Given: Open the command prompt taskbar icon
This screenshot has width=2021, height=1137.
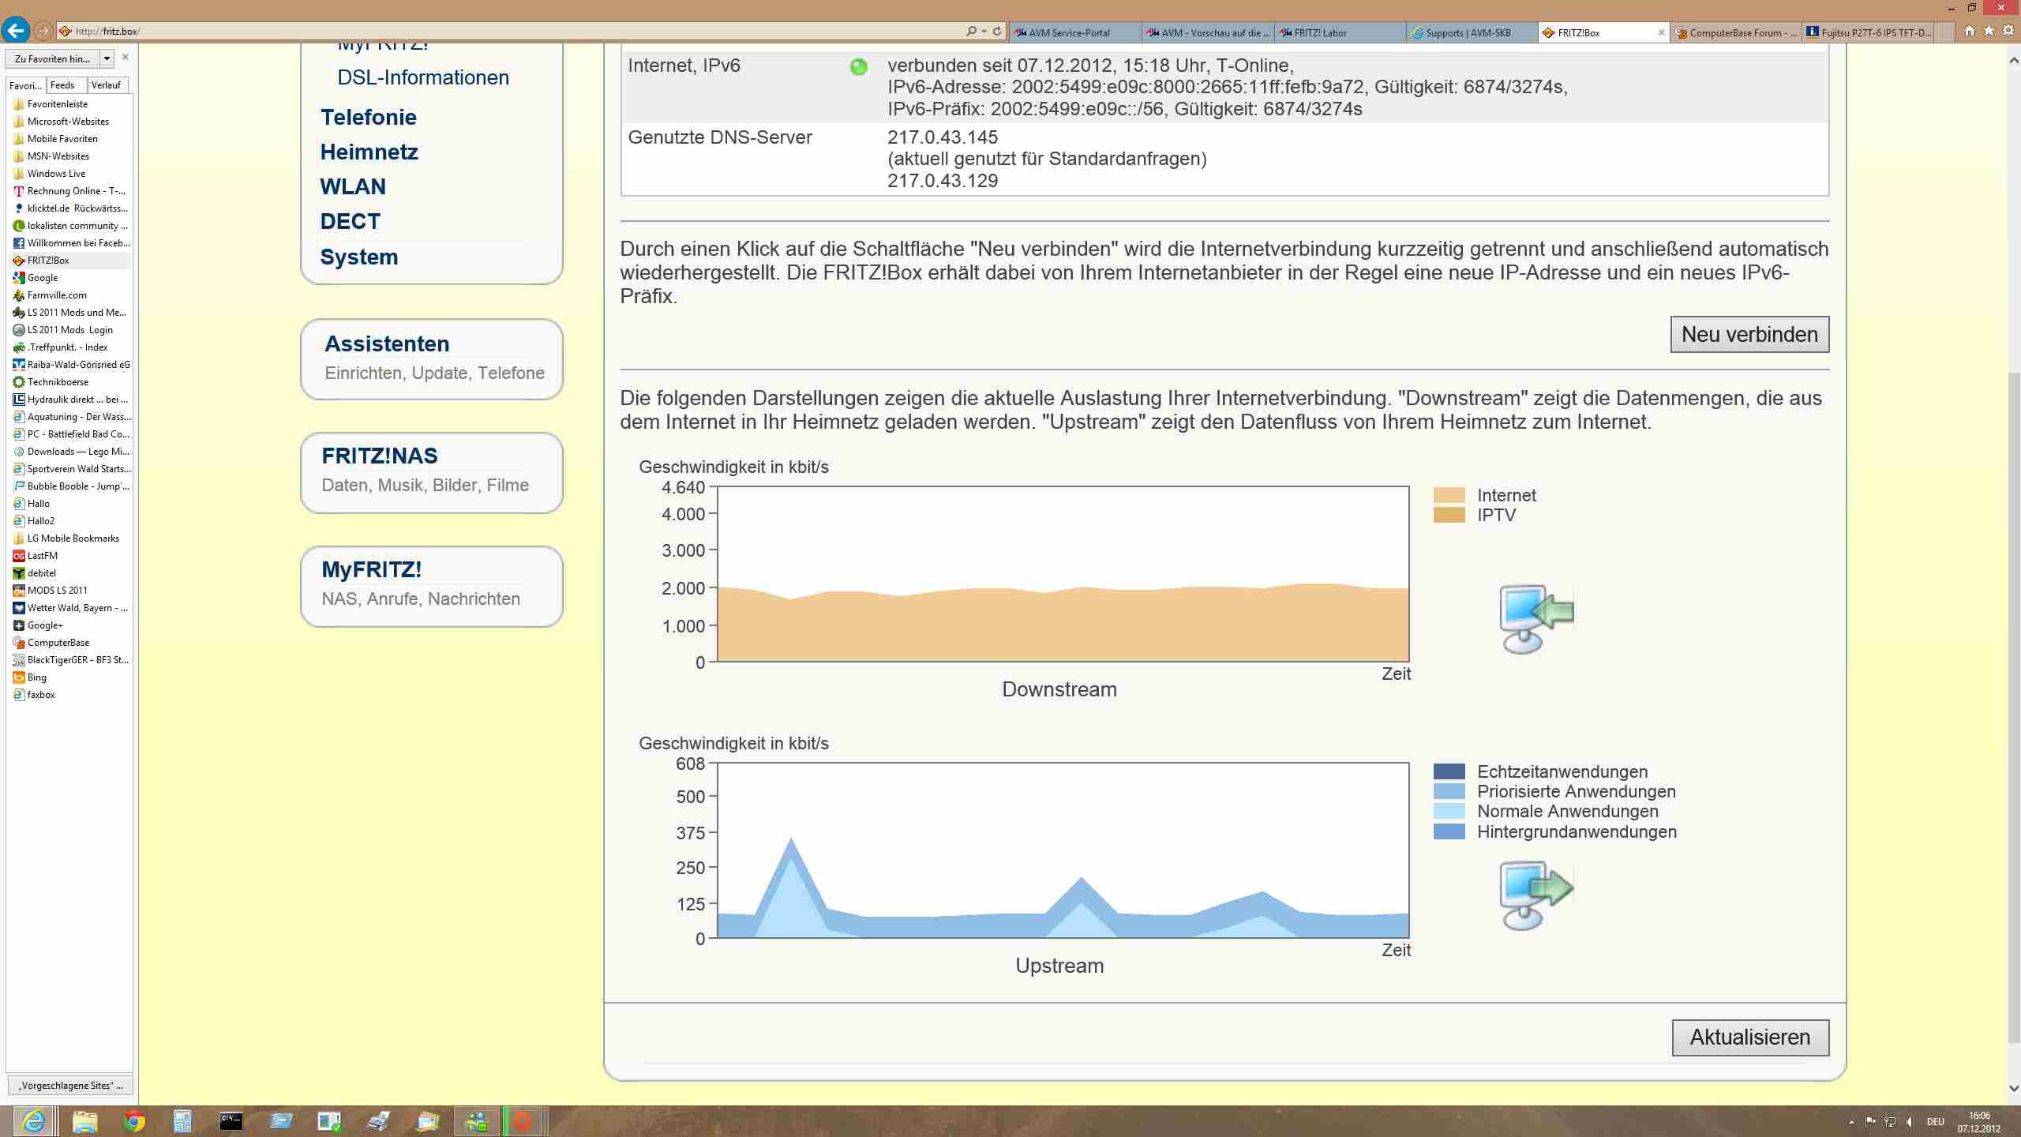Looking at the screenshot, I should tap(231, 1120).
